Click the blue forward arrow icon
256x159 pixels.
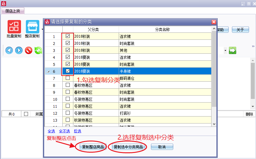tap(19, 50)
